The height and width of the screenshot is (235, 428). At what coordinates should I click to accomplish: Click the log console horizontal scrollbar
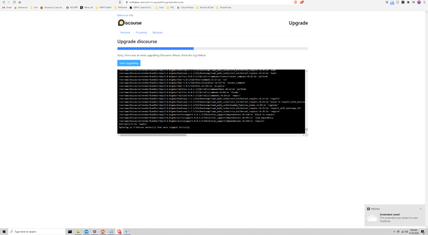(x=153, y=135)
